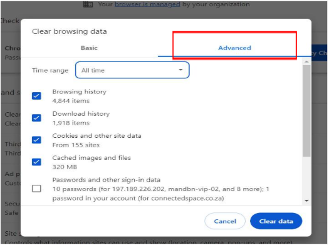Select the Advanced tab
The image size is (329, 245).
tap(234, 48)
